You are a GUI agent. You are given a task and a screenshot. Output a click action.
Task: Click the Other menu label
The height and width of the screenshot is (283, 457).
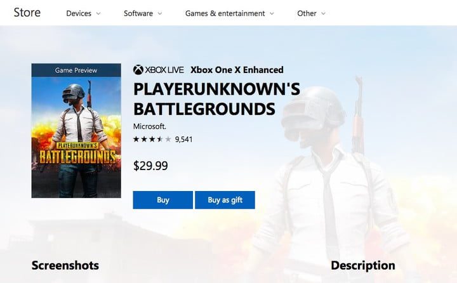[307, 13]
